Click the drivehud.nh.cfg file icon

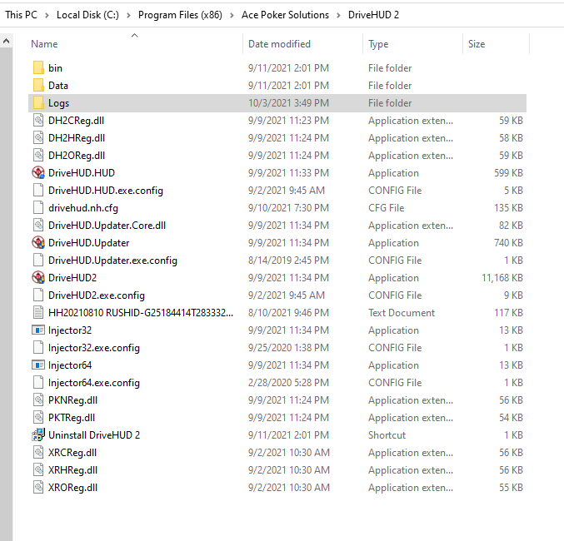tap(38, 208)
